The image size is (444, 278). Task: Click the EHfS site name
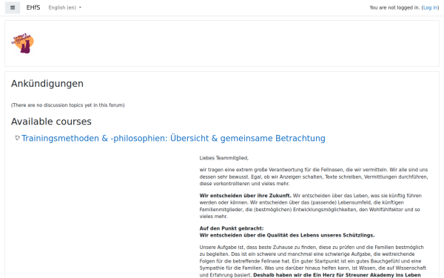[33, 7]
